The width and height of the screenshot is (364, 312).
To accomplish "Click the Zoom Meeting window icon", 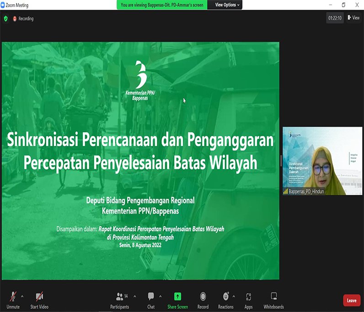I will click(3, 5).
